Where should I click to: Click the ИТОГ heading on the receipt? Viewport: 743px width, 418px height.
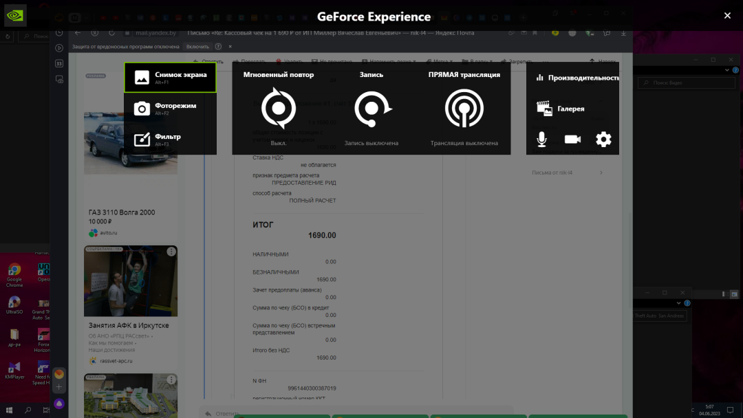click(x=263, y=224)
